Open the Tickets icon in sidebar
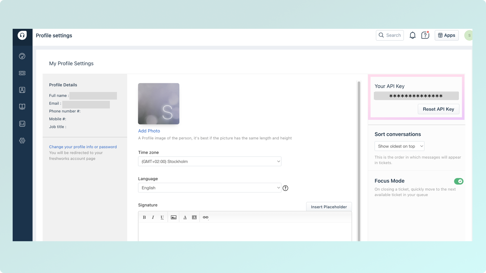 pos(22,73)
